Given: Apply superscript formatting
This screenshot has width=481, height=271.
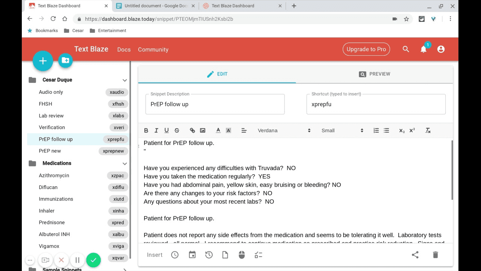Looking at the screenshot, I should [x=412, y=131].
